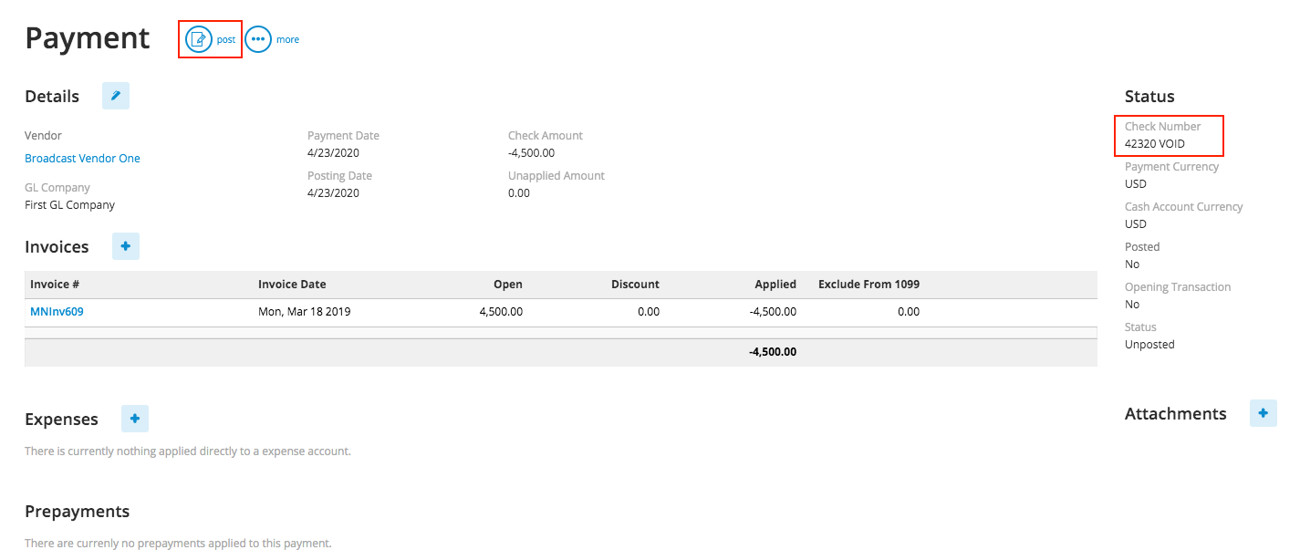This screenshot has width=1300, height=560.
Task: Click the Discount column header
Action: pyautogui.click(x=635, y=284)
